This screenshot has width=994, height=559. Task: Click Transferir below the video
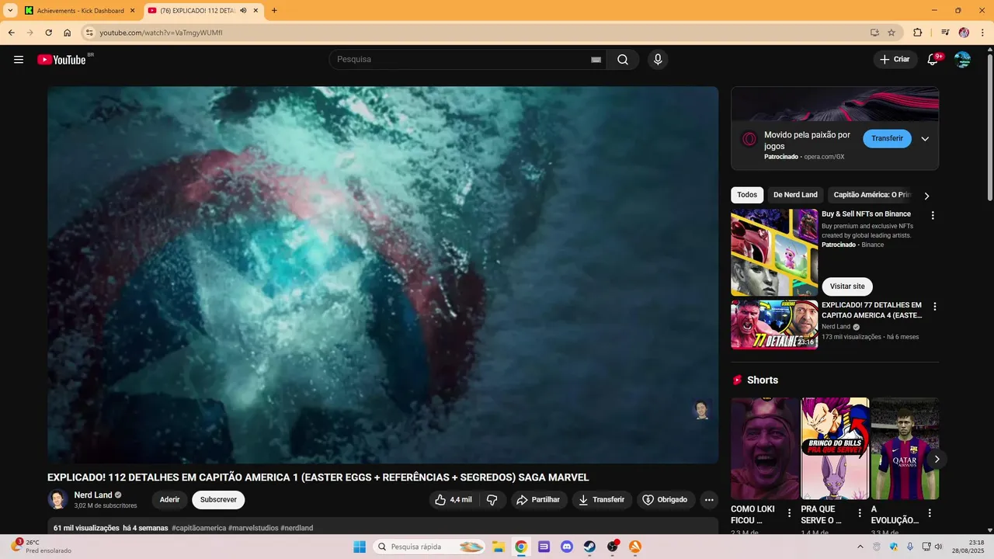click(602, 500)
